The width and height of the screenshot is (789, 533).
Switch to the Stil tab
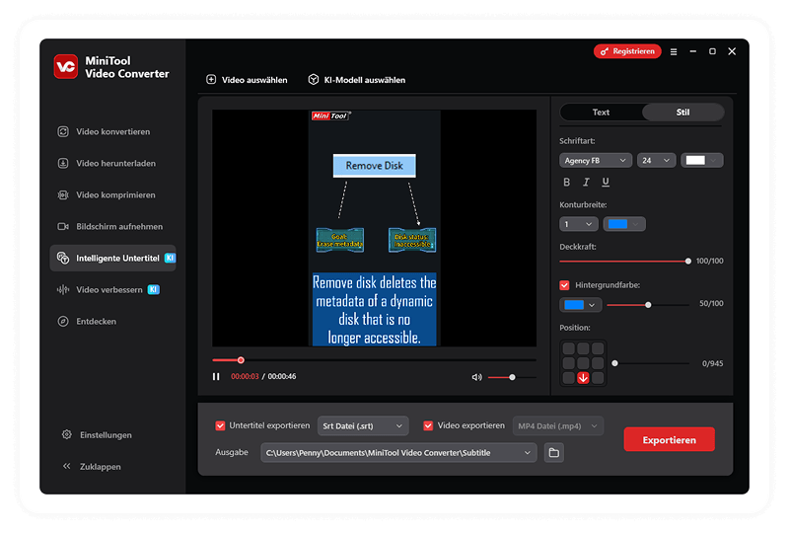point(682,113)
